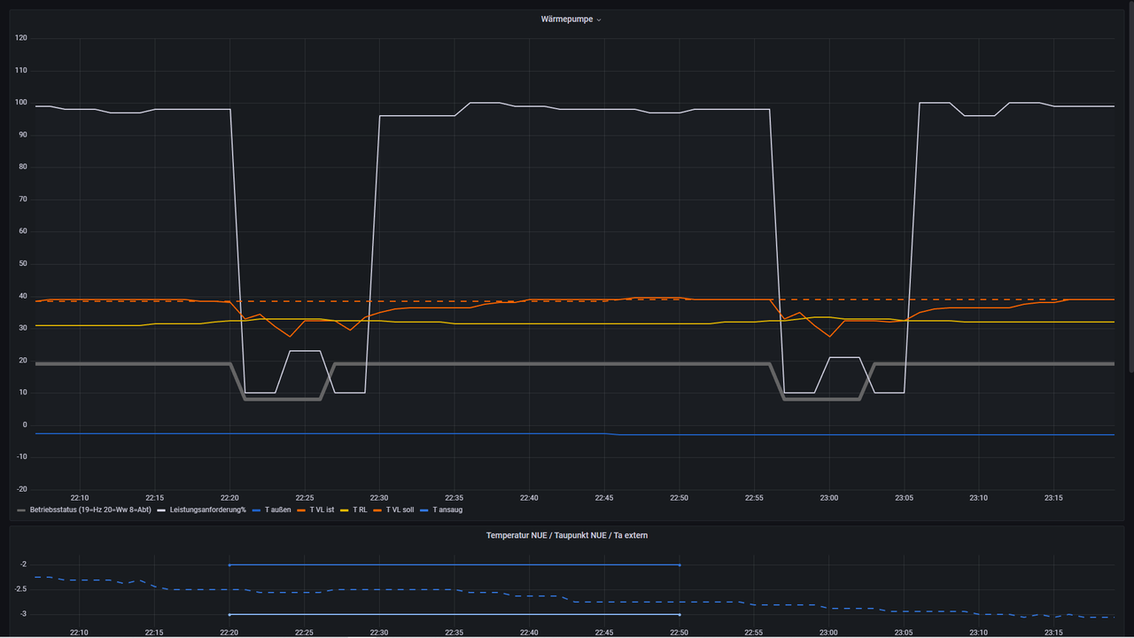Click the -20 value on Wärmepumpe y-axis
The height and width of the screenshot is (638, 1134).
21,489
